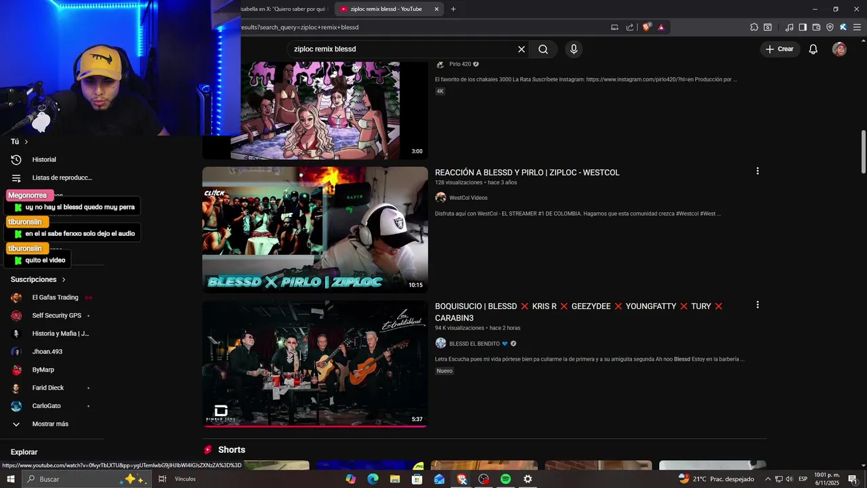Show hidden system tray icons

point(767,479)
